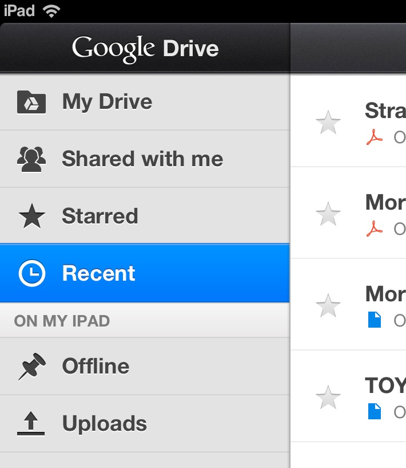
Task: Click blue document icon of 'TOY' file
Action: 375,411
